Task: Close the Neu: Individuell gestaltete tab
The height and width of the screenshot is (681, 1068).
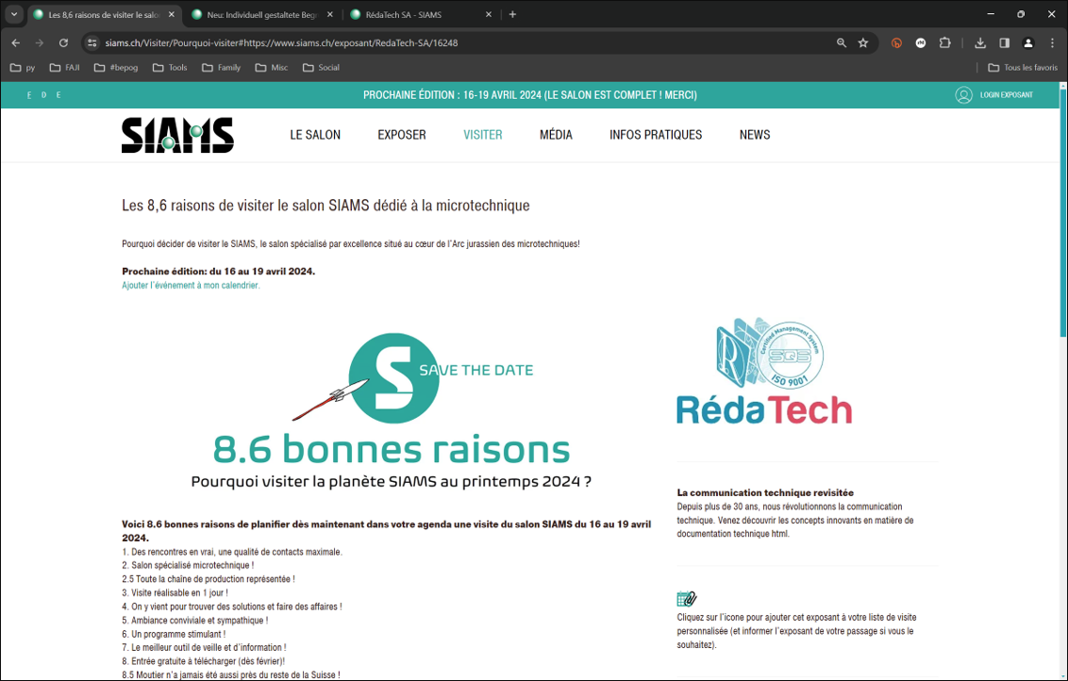Action: click(x=329, y=14)
